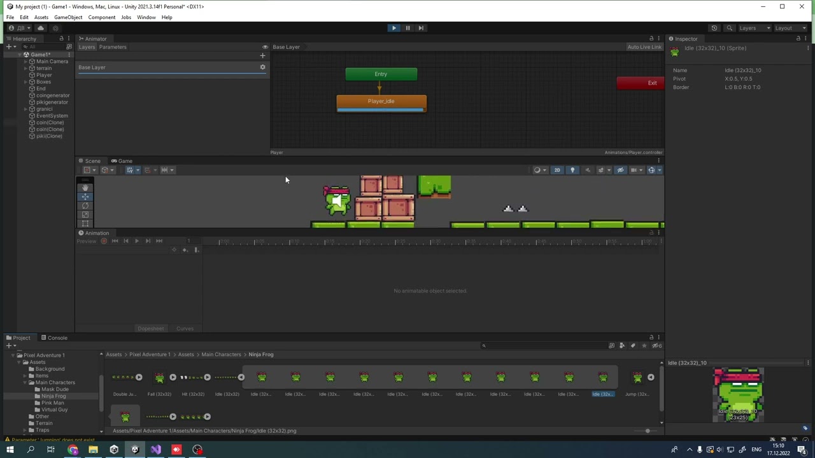Toggle the Animator panel lock

[x=651, y=39]
